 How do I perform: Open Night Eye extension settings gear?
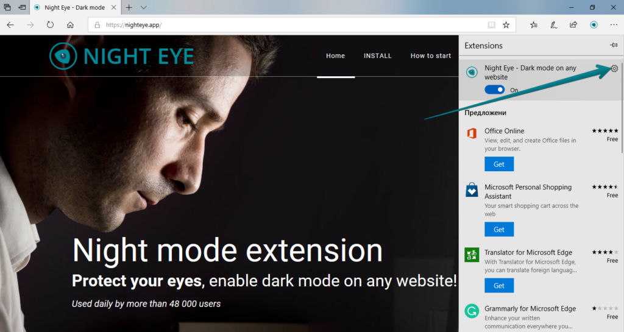tap(614, 68)
